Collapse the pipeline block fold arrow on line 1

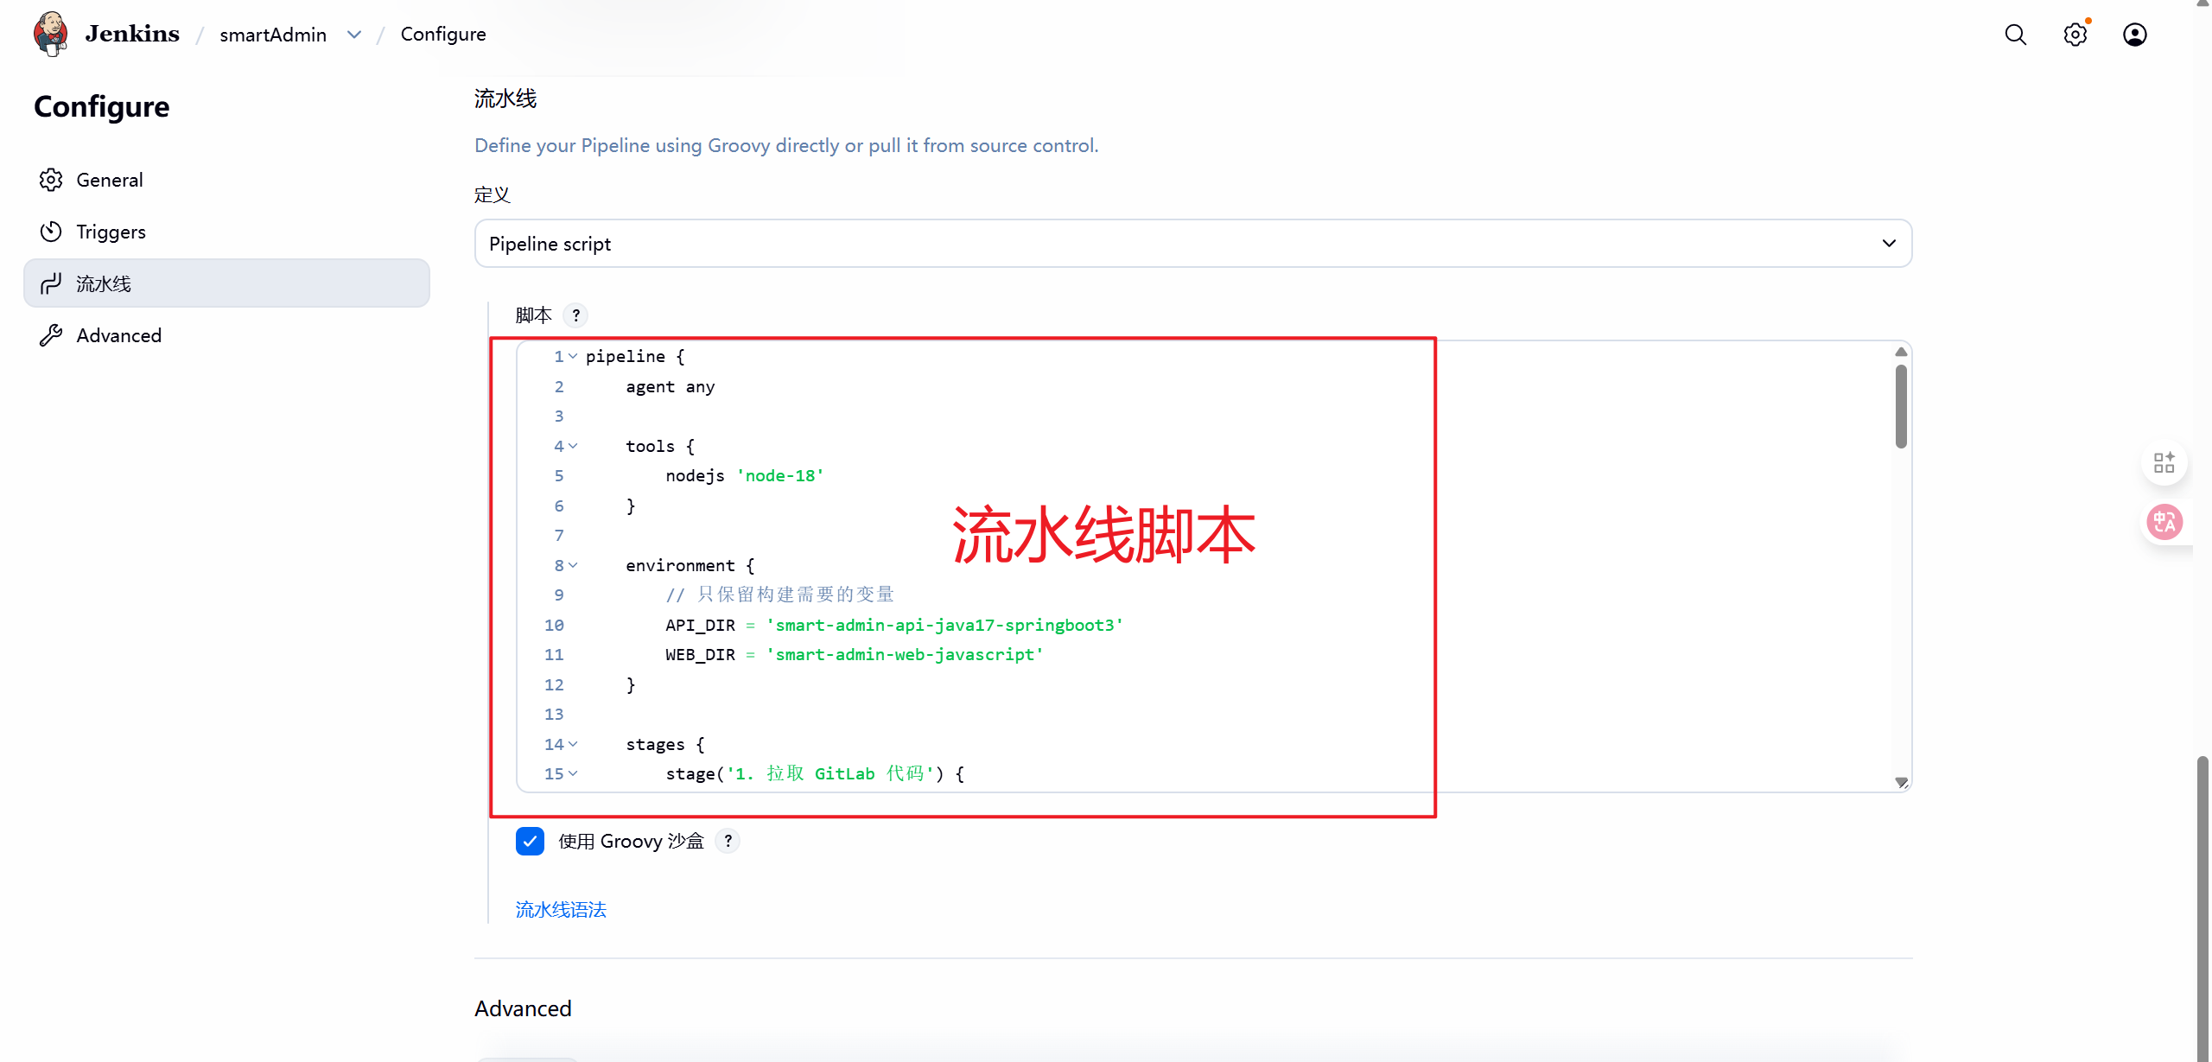pos(573,356)
